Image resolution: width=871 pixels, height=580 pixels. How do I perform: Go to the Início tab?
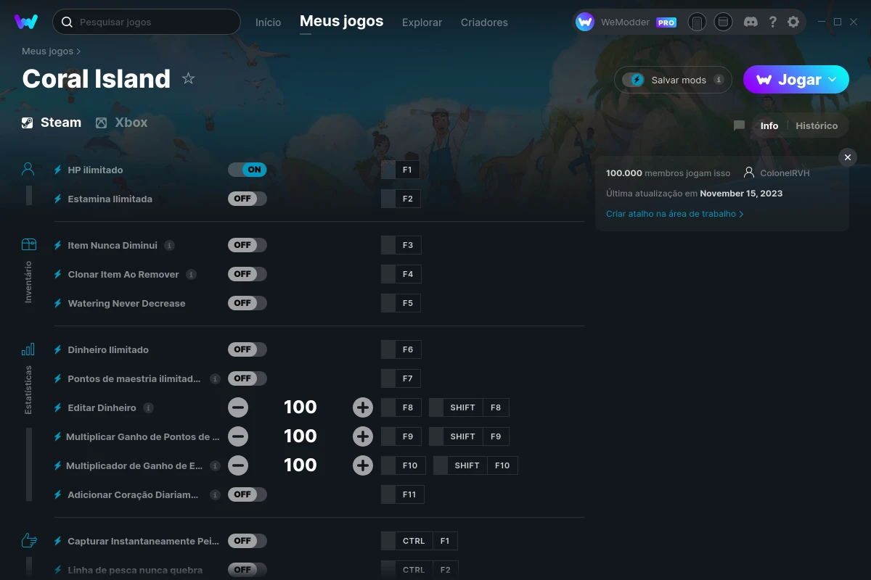click(x=268, y=22)
